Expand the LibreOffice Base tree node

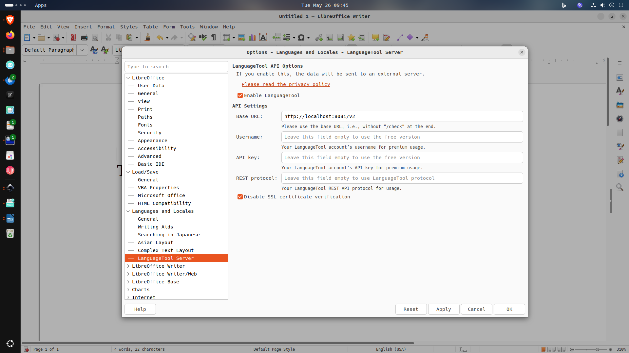tap(128, 282)
